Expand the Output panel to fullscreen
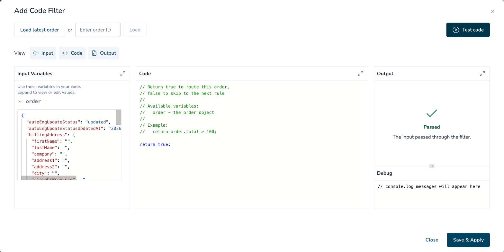 point(482,74)
